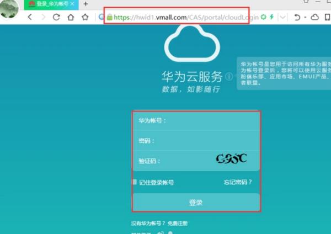Click the green lightning speed-mode icon
This screenshot has width=331, height=234.
(x=271, y=17)
